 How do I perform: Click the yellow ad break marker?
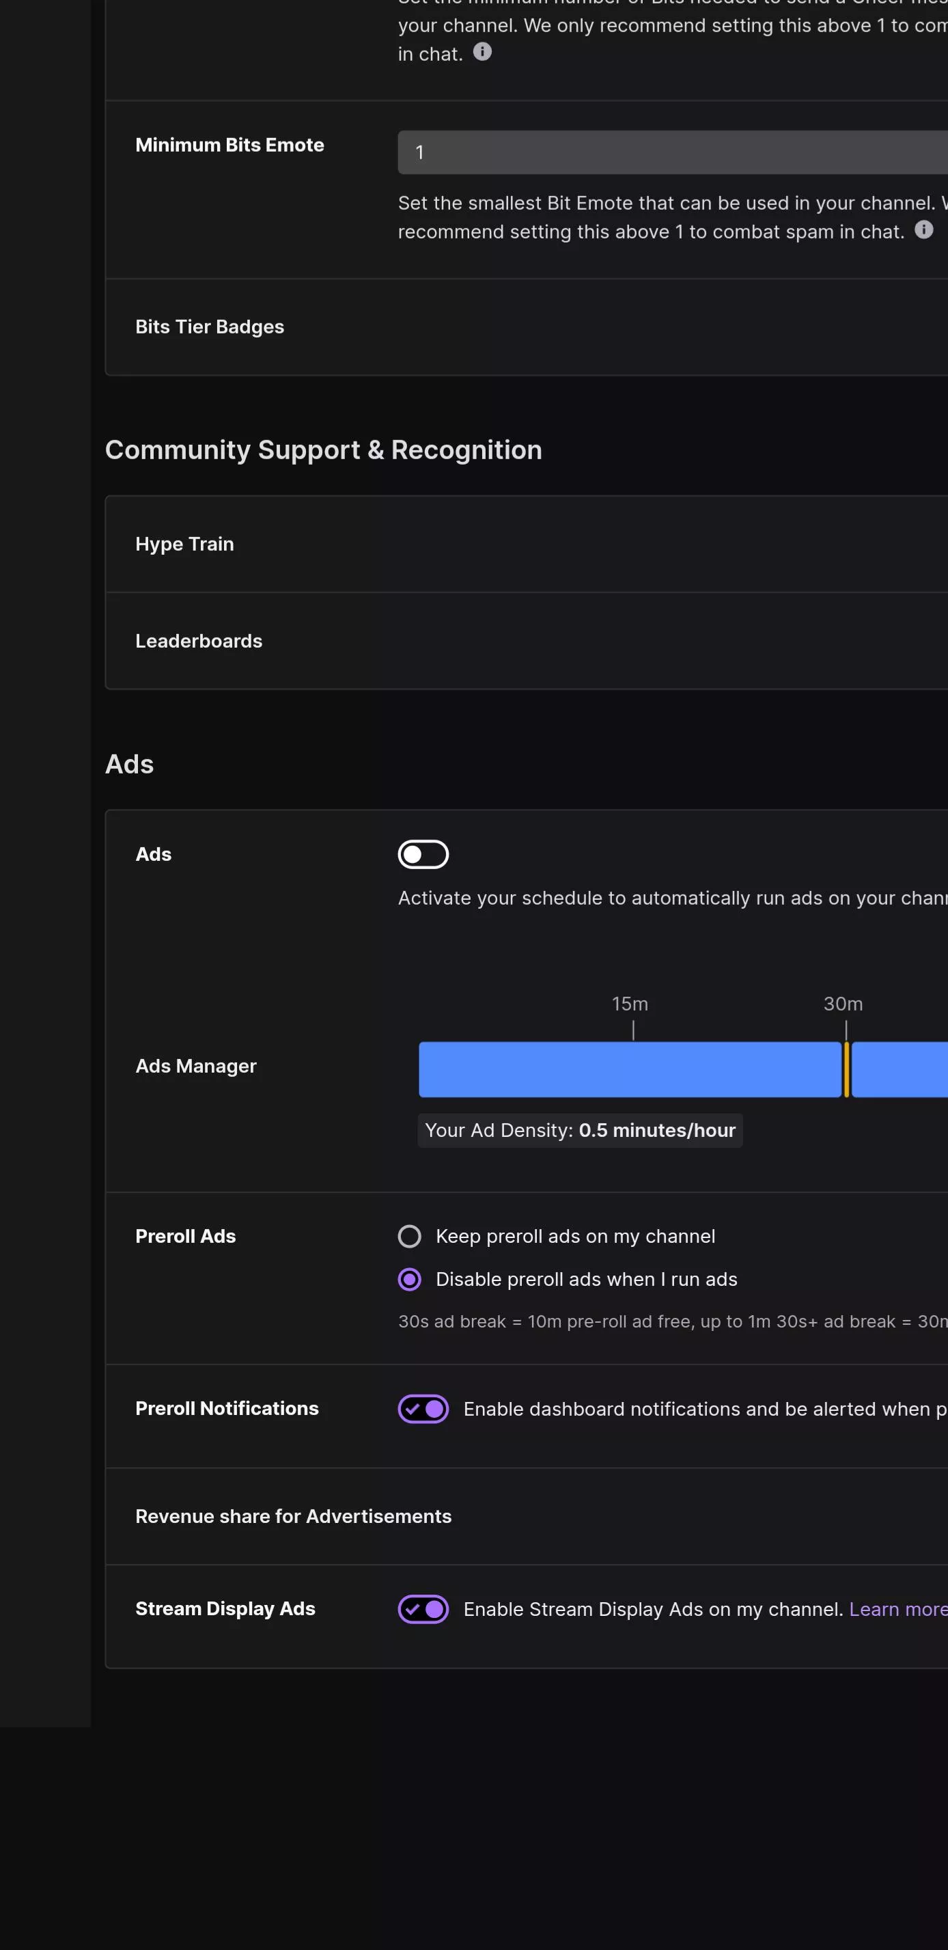coord(846,1069)
